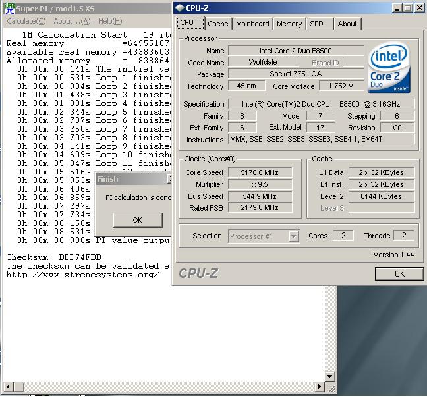
Task: Switch to the Cache tab
Action: tap(217, 24)
